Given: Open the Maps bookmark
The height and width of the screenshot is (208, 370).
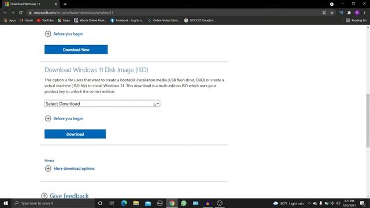Looking at the screenshot, I should point(64,21).
